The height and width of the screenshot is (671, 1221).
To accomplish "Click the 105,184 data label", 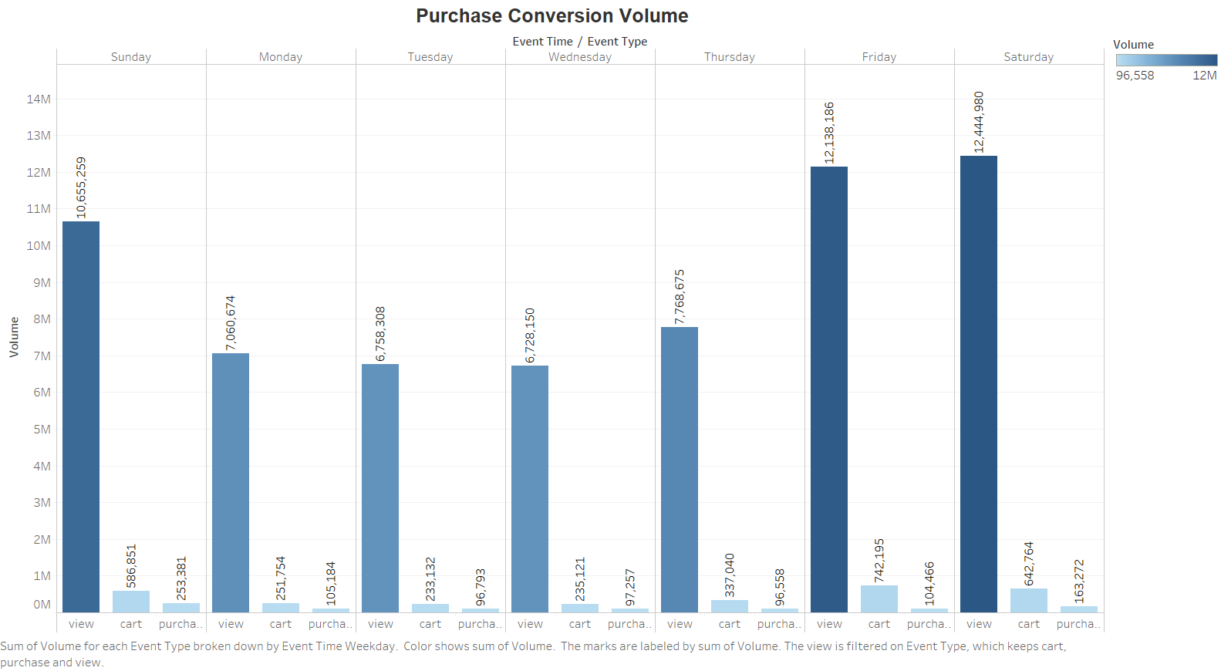I will [x=331, y=584].
